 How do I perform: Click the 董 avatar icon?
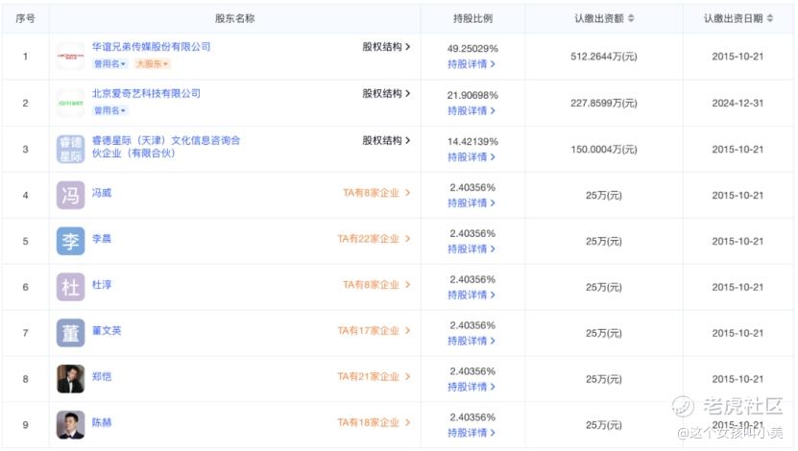(70, 332)
